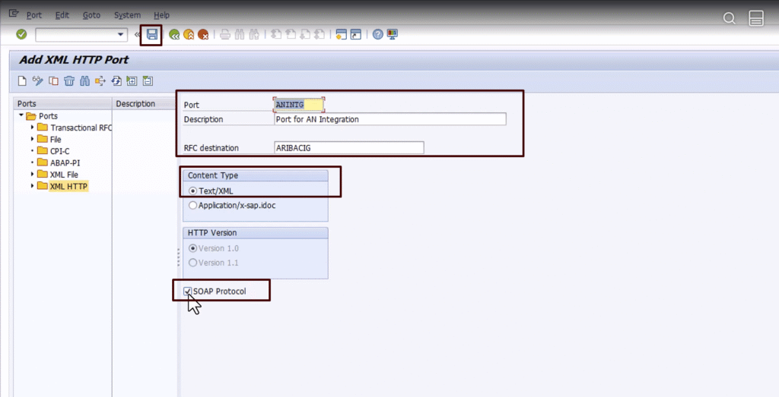Click the First Page icon
The image size is (779, 397).
click(x=276, y=34)
